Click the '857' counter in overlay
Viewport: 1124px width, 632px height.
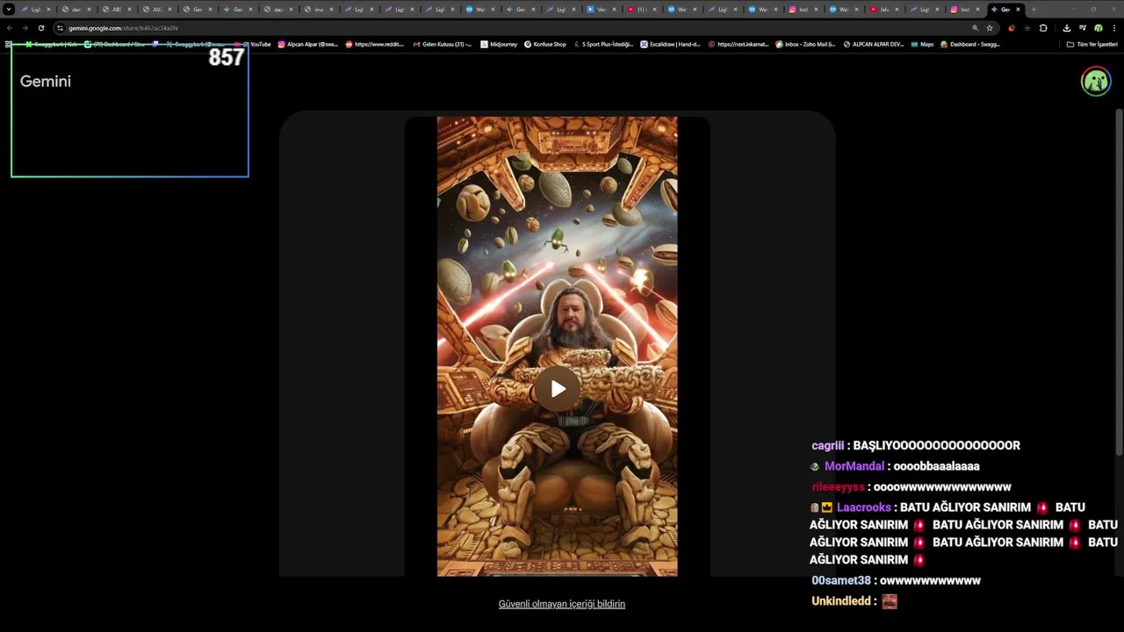coord(226,58)
